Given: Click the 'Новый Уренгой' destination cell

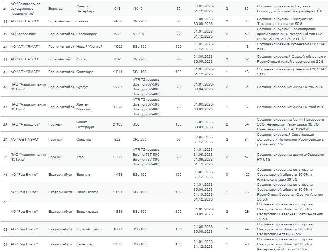Looking at the screenshot, I should 89,47.
